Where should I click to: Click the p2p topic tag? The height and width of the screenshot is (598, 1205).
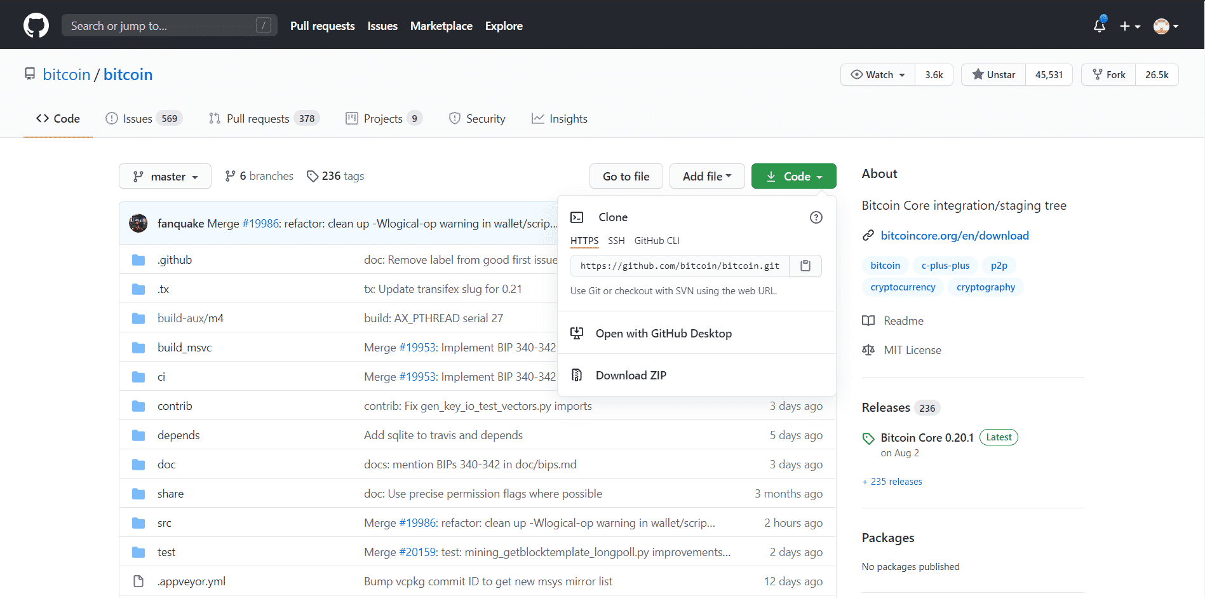tap(999, 266)
